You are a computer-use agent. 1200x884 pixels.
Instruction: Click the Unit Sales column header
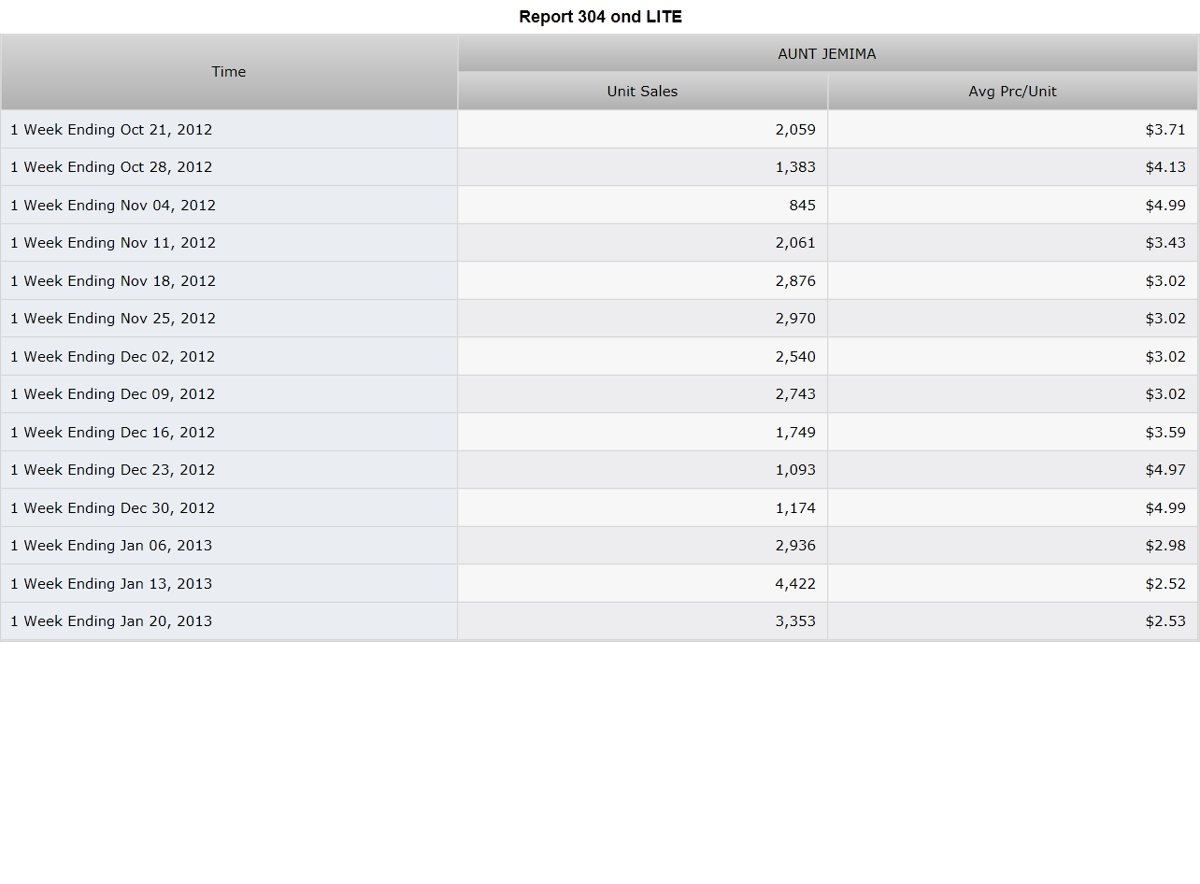[642, 92]
